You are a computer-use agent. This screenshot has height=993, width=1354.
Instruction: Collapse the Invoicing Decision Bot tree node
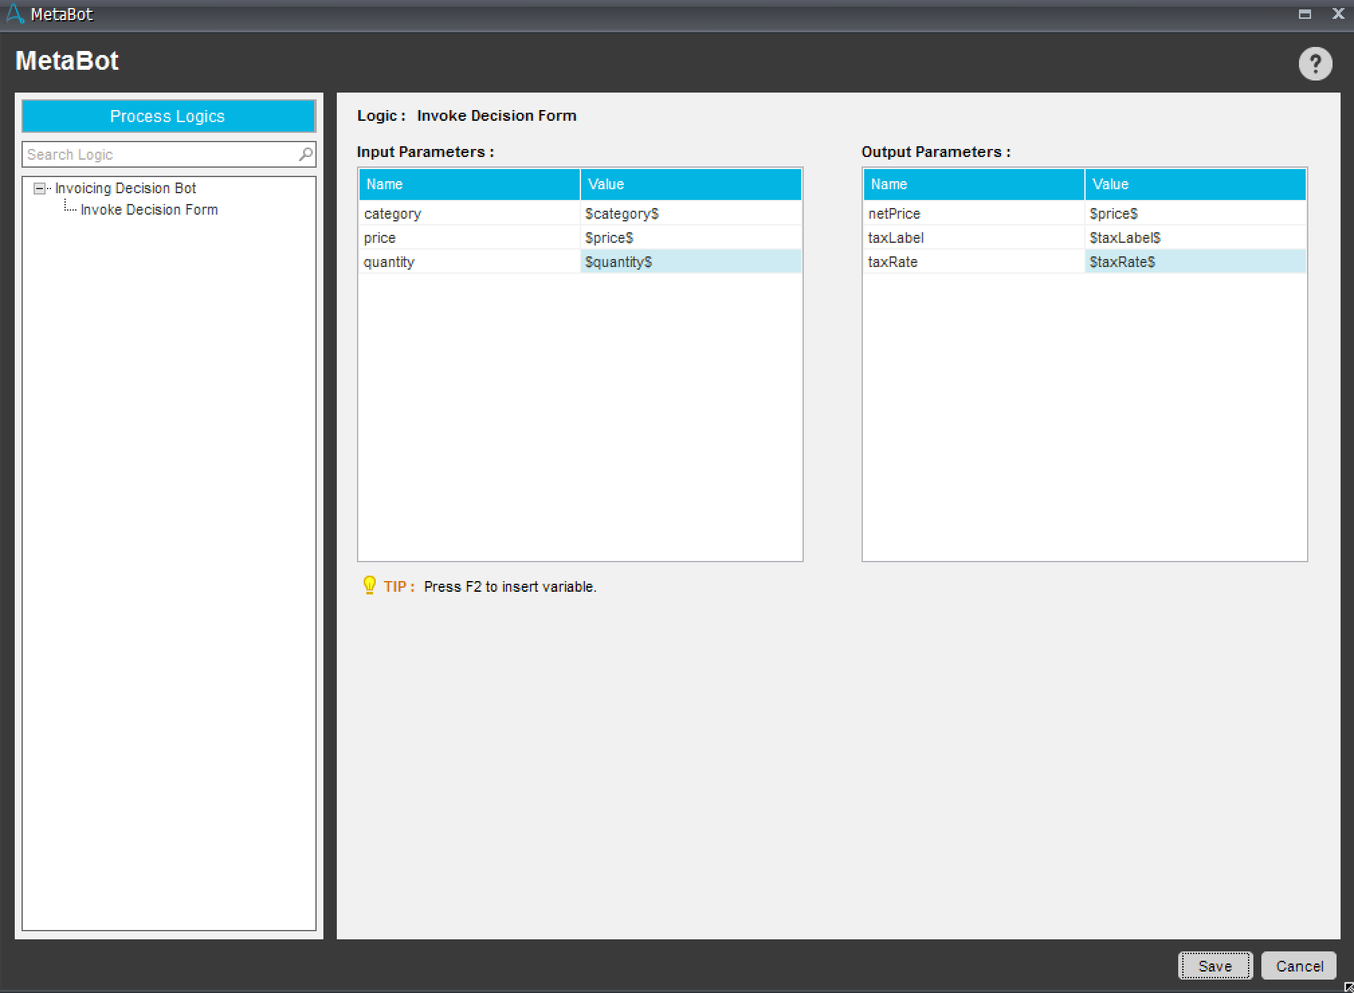pyautogui.click(x=40, y=189)
